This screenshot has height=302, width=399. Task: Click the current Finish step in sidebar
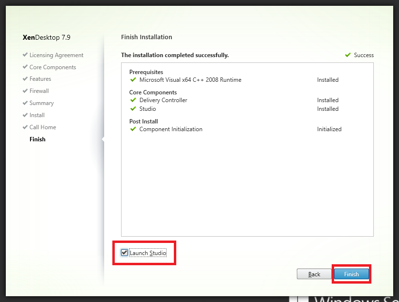tap(37, 139)
